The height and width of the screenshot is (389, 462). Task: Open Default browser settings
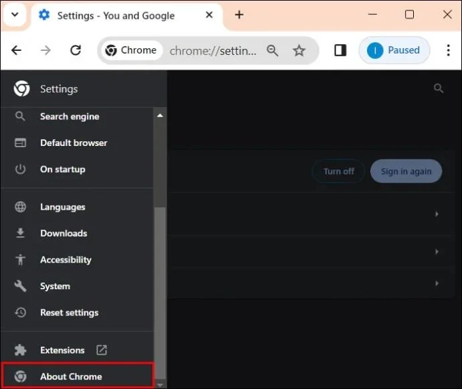76,143
